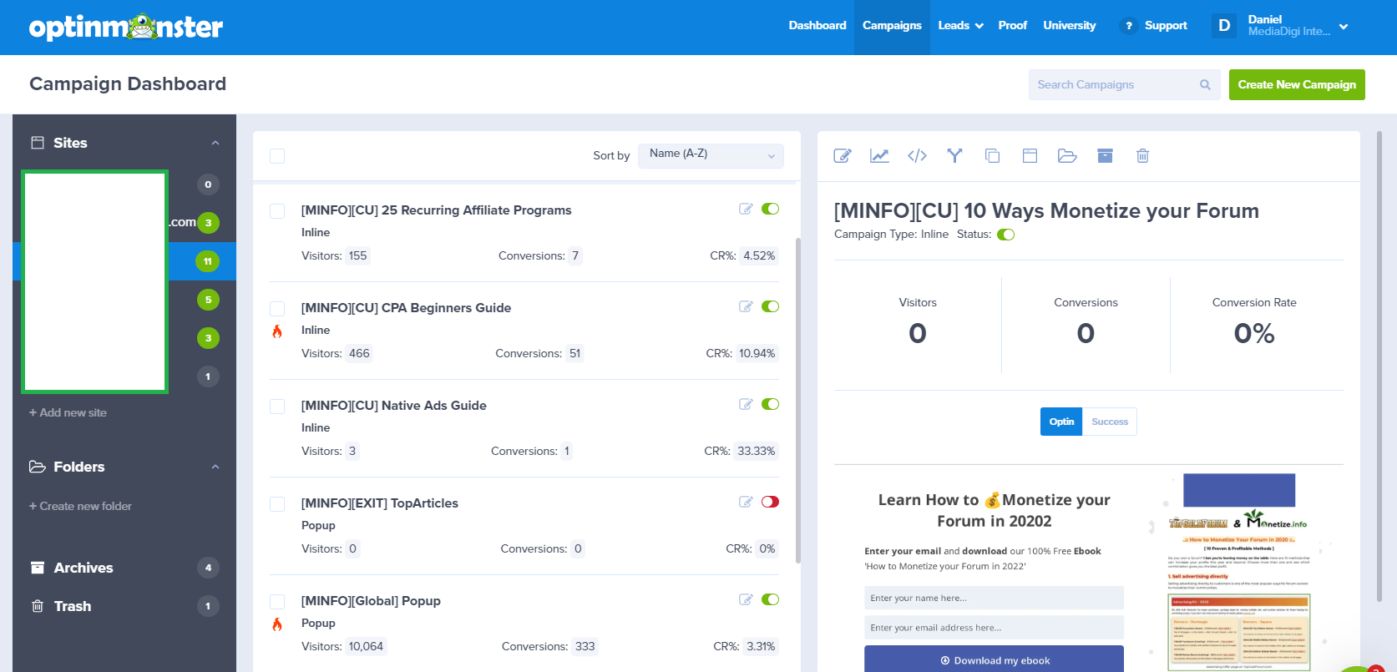This screenshot has width=1397, height=672.
Task: Open the University navigation item
Action: (1070, 26)
